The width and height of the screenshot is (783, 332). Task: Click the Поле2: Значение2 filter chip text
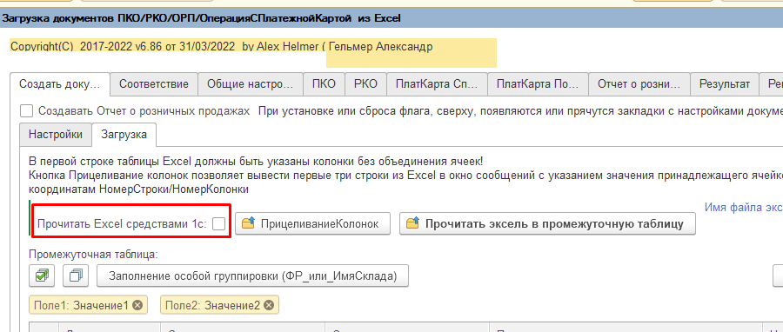pos(213,306)
